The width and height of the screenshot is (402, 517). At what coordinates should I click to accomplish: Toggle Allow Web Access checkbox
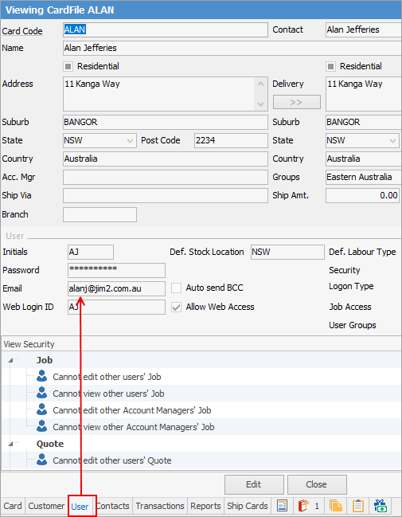pos(176,307)
